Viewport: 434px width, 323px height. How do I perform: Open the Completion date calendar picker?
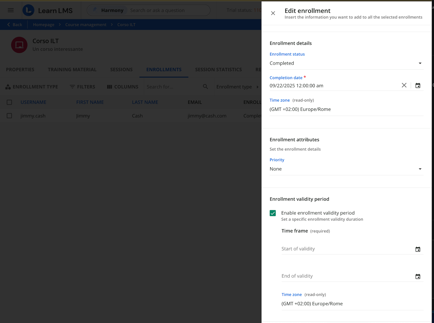[418, 86]
